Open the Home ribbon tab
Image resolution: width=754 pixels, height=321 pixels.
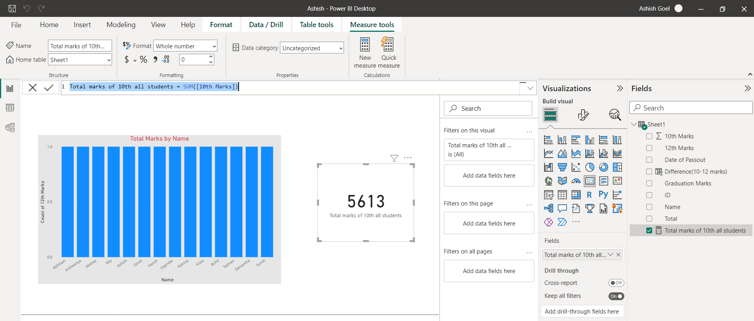pos(49,25)
